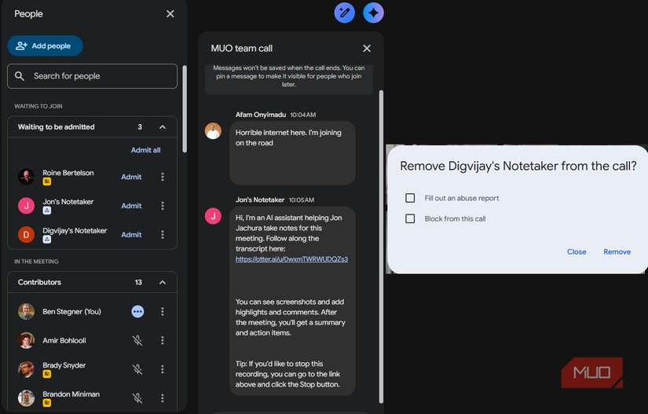Click the chat panel scrollbar

pos(381,246)
